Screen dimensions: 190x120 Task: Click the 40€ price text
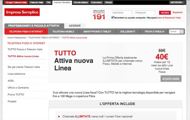point(162,57)
